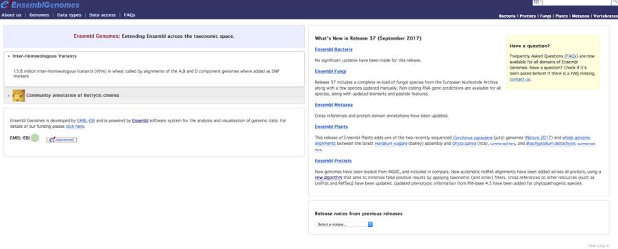Focus the search input field

click(x=577, y=2)
